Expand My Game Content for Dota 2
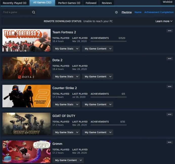The height and width of the screenshot is (164, 175). coord(98,76)
